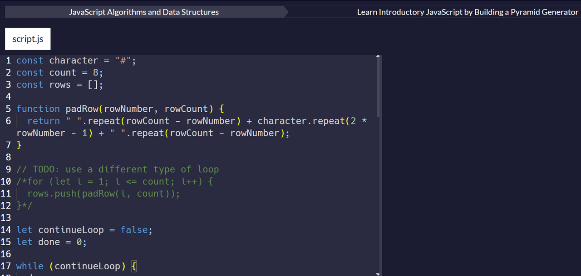This screenshot has height=276, width=581.
Task: Click line number 8 in the gutter
Action: pyautogui.click(x=8, y=157)
